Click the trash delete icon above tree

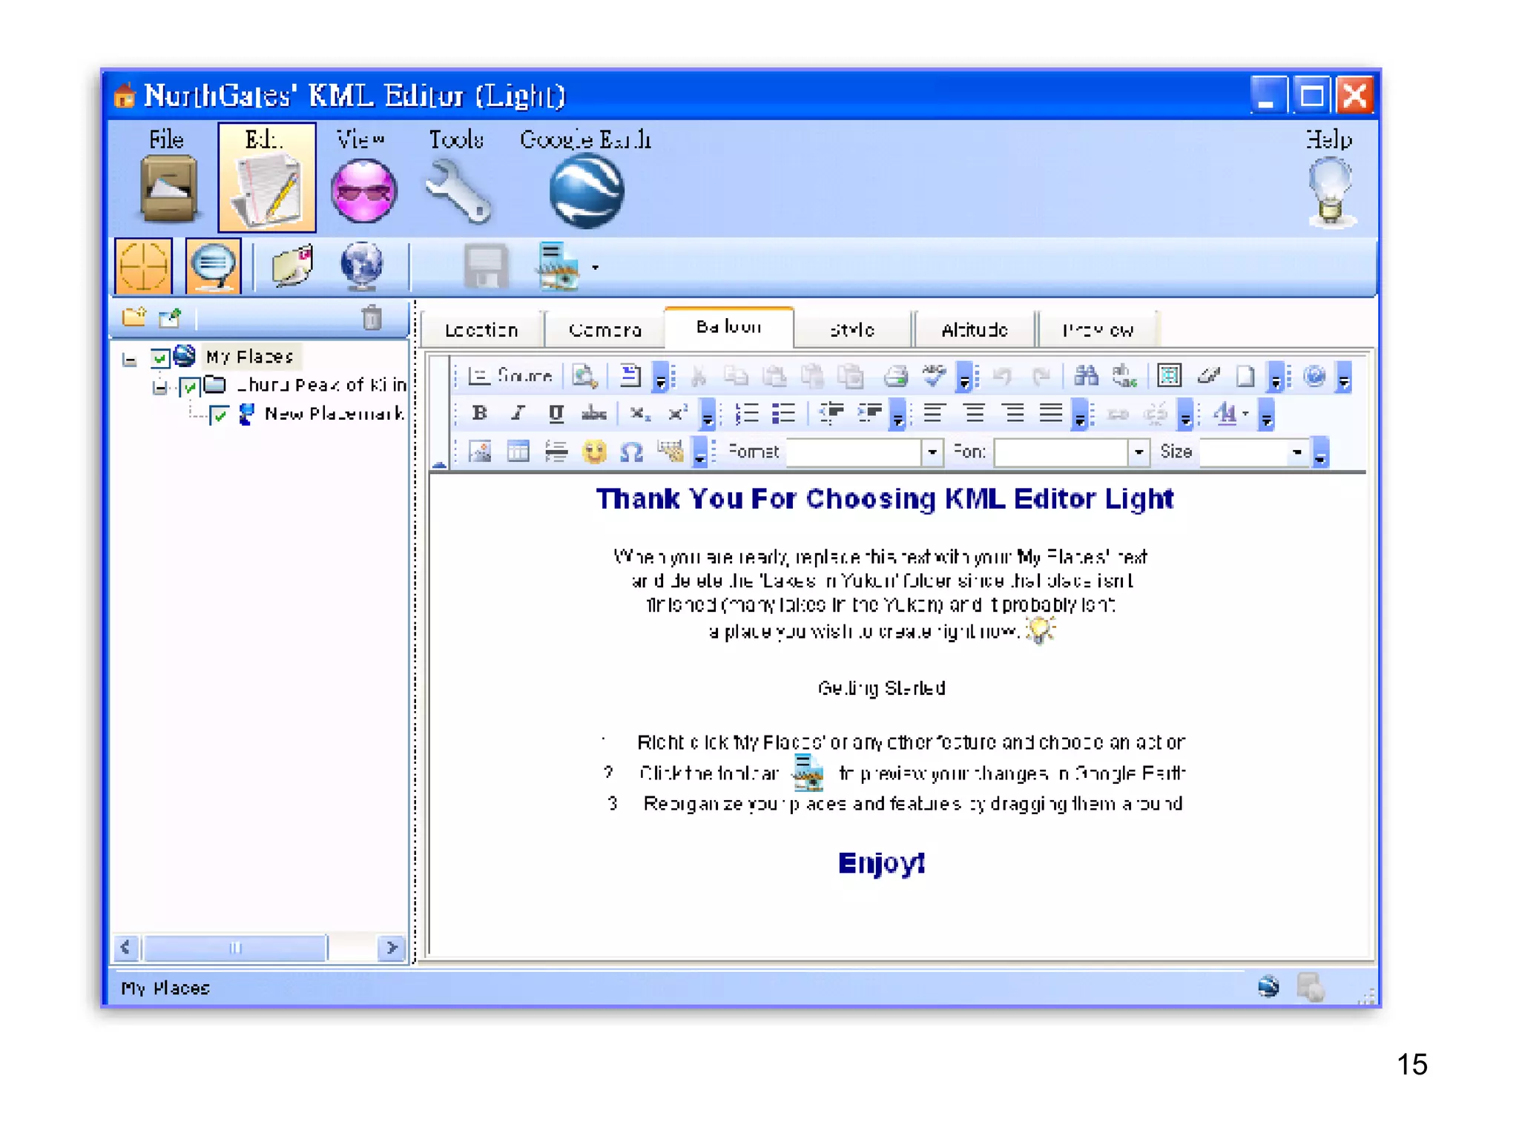372,318
